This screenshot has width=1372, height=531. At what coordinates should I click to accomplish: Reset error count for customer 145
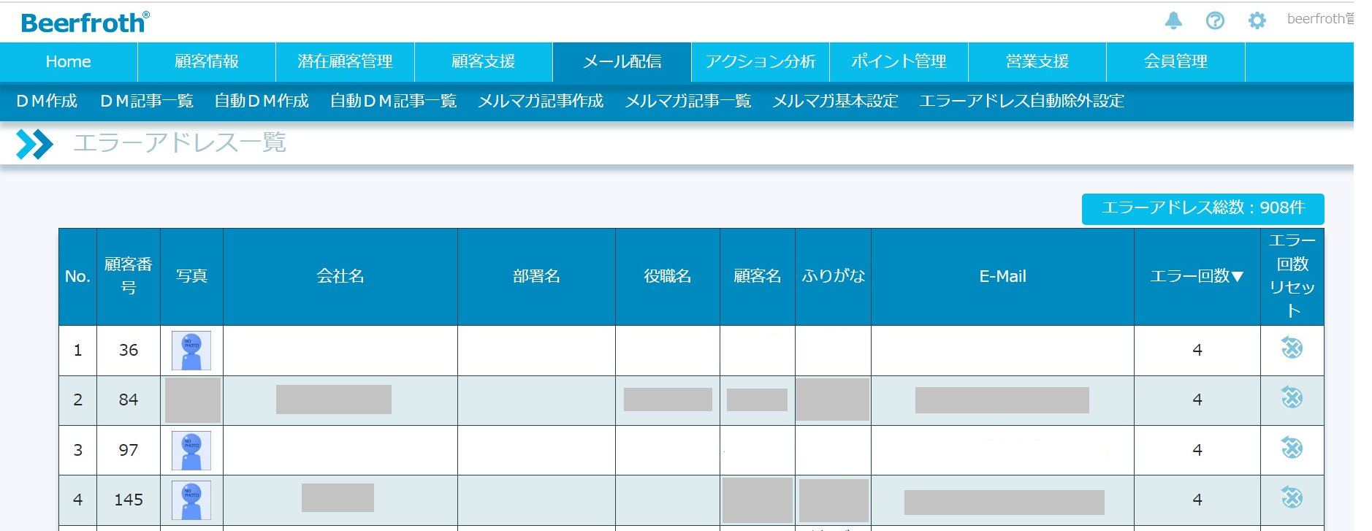[1292, 498]
